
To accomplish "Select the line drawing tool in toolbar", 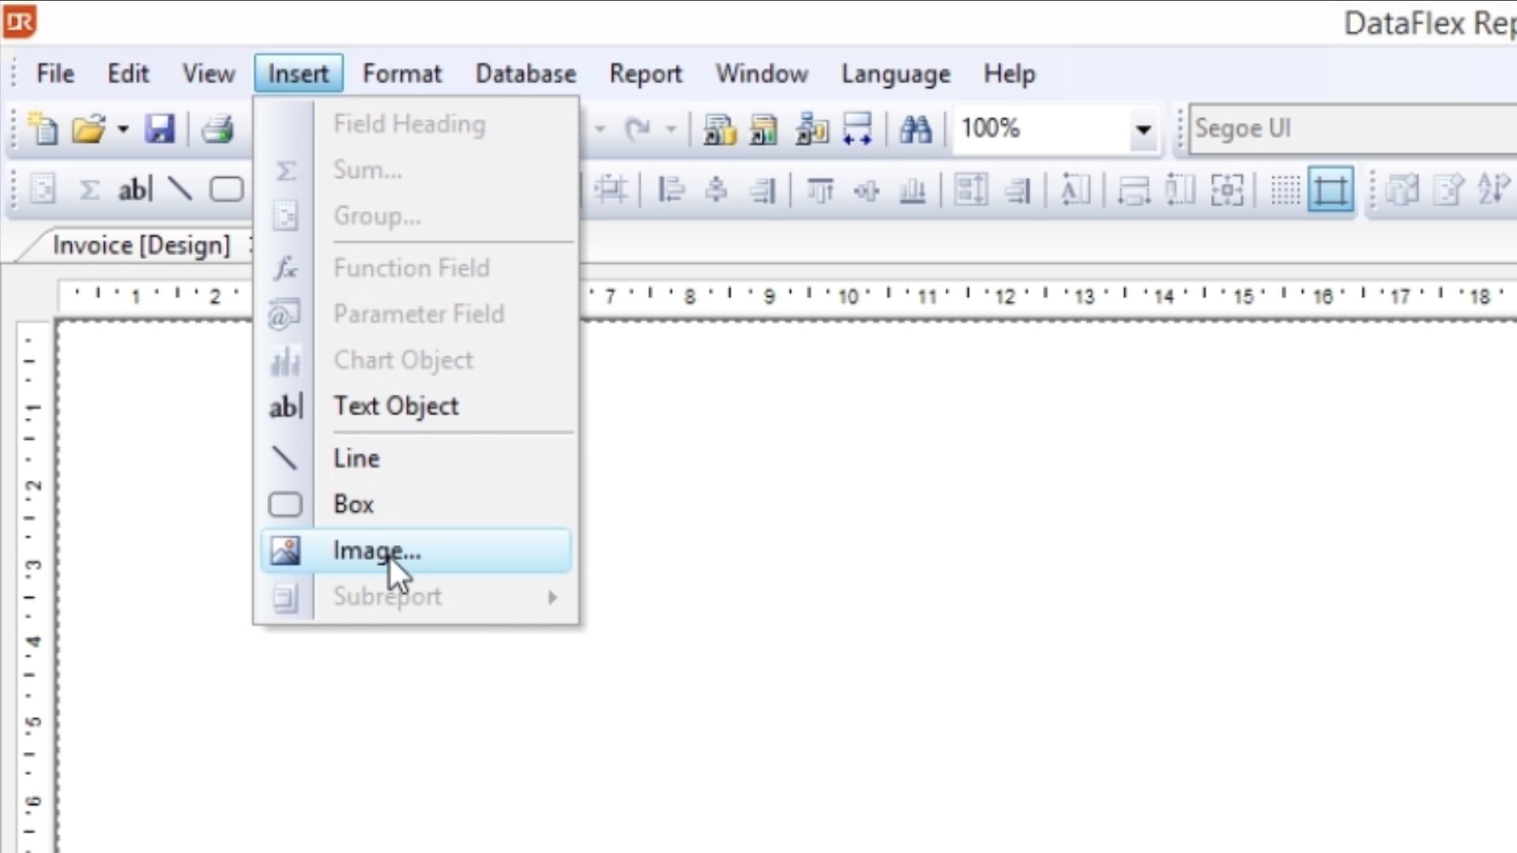I will click(180, 190).
